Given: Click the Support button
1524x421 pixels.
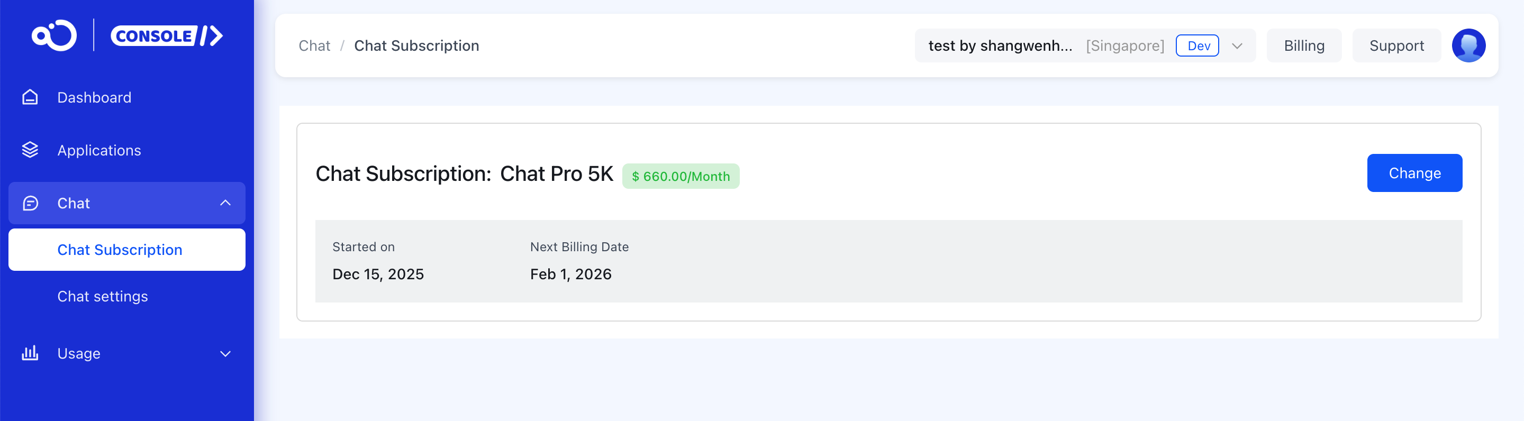Looking at the screenshot, I should (1395, 45).
